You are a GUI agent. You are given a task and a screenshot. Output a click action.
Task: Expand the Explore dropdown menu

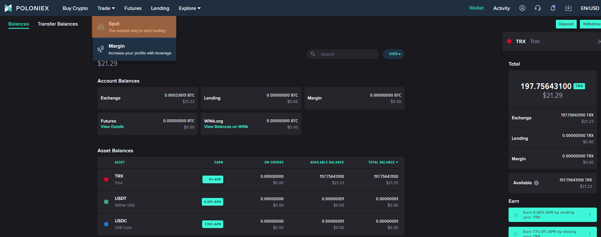tap(190, 8)
